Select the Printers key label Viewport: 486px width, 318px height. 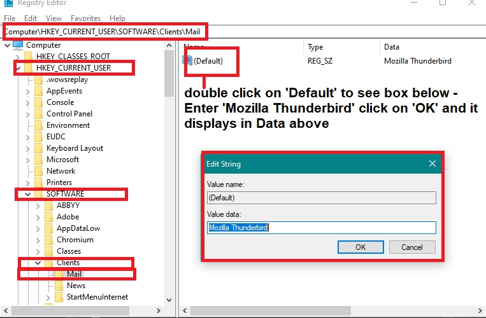[x=59, y=183]
